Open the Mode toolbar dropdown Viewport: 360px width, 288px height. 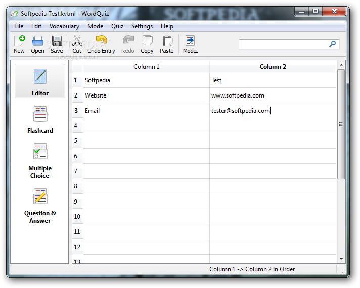[190, 44]
